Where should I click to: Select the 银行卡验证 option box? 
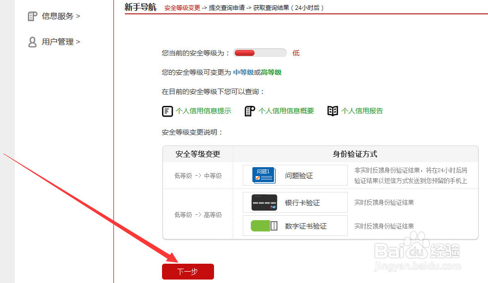coord(295,202)
